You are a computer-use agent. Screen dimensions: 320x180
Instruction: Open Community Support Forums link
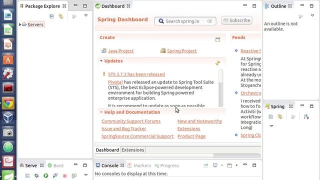(131, 121)
